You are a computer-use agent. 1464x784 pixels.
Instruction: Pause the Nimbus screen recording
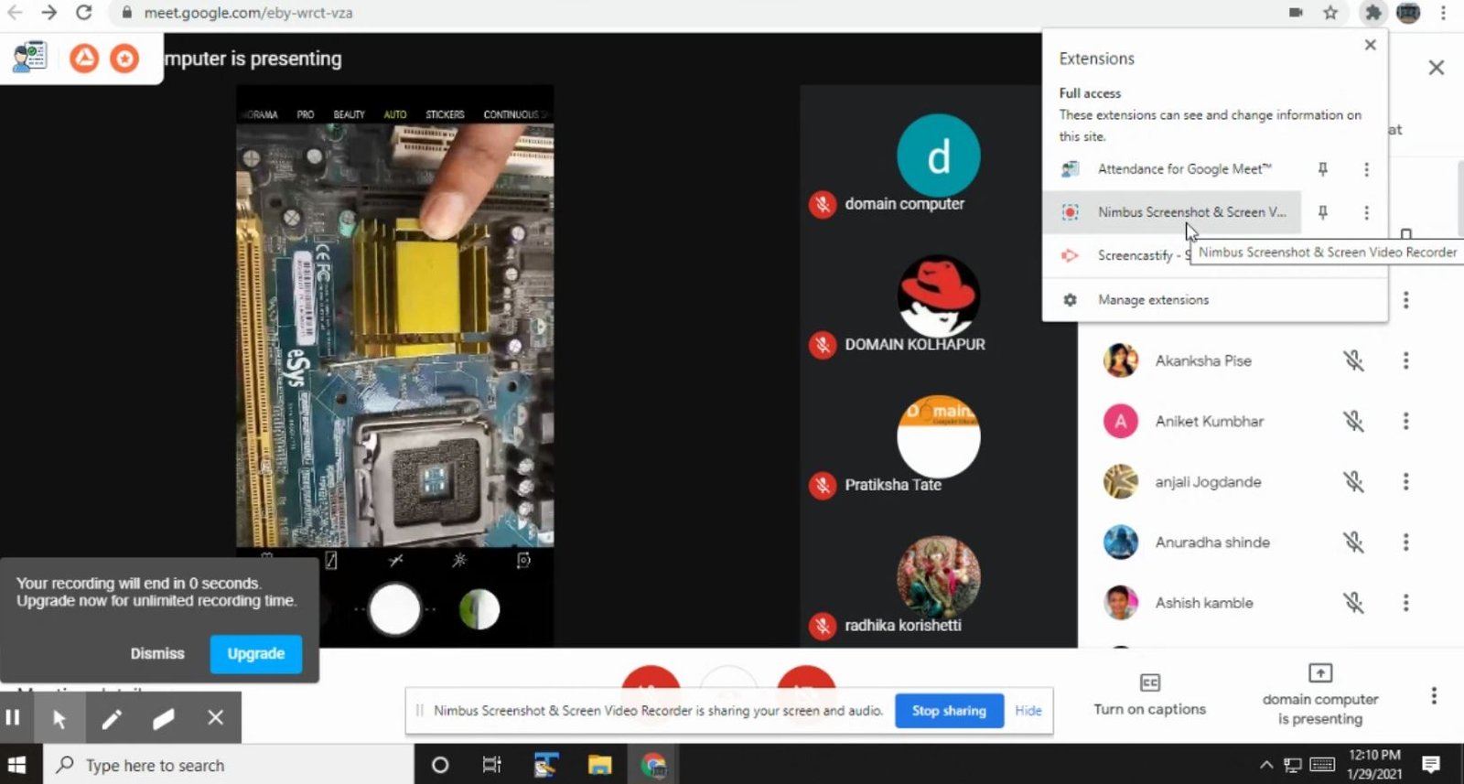click(13, 718)
